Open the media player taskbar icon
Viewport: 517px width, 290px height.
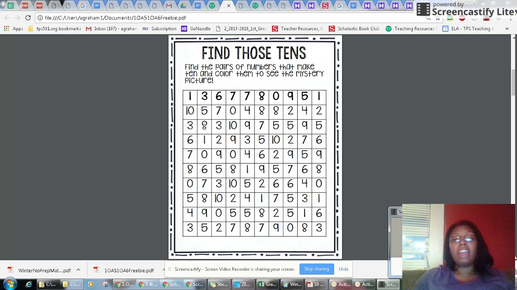tap(90, 284)
